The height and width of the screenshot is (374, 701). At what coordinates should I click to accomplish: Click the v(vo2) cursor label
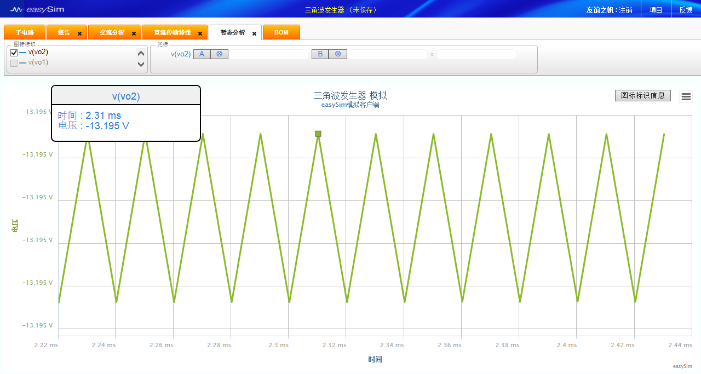coord(181,54)
